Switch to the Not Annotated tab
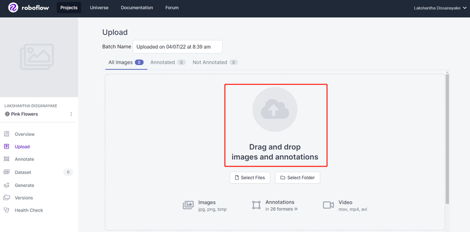The height and width of the screenshot is (232, 470). 215,63
